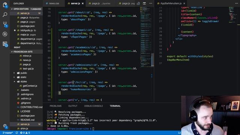240x135 pixels.
Task: Open the .babelrc file
Action: tap(26, 90)
